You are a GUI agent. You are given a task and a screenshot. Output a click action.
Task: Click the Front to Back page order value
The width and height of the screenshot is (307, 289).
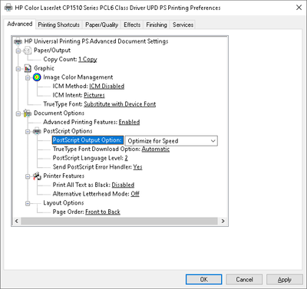pos(103,212)
